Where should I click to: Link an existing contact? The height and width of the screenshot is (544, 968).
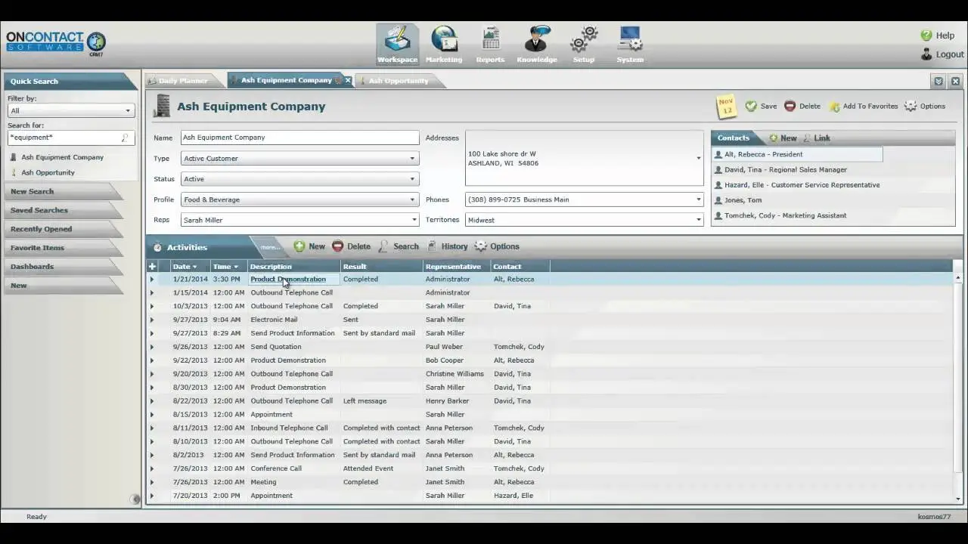[817, 138]
